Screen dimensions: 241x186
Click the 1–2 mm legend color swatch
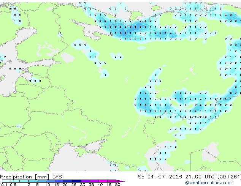[x=24, y=181]
